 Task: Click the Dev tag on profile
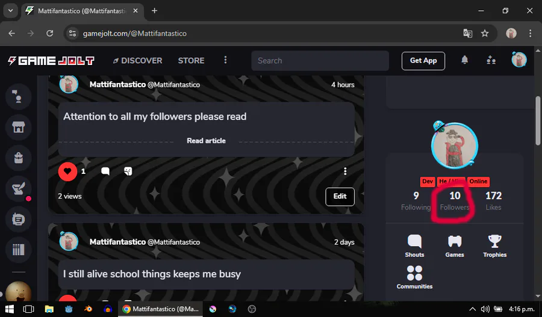427,181
